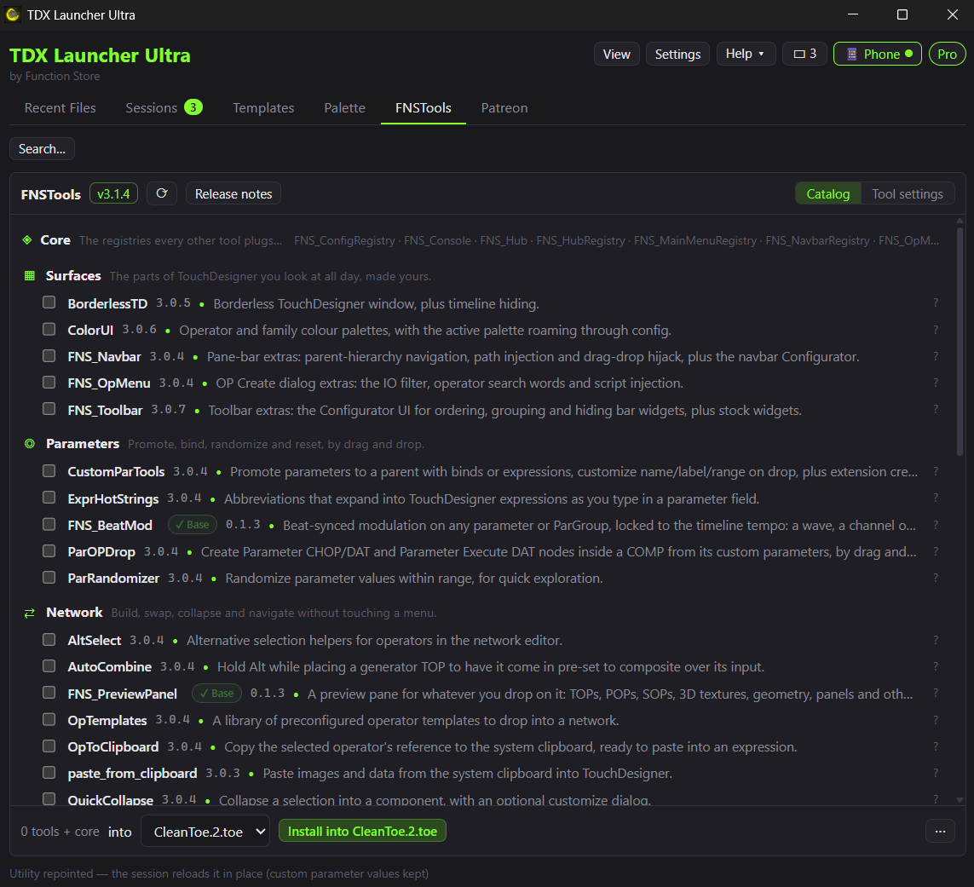Screen dimensions: 974x887
Task: Click the FNS_BeatMod Base badge
Action: click(x=193, y=525)
